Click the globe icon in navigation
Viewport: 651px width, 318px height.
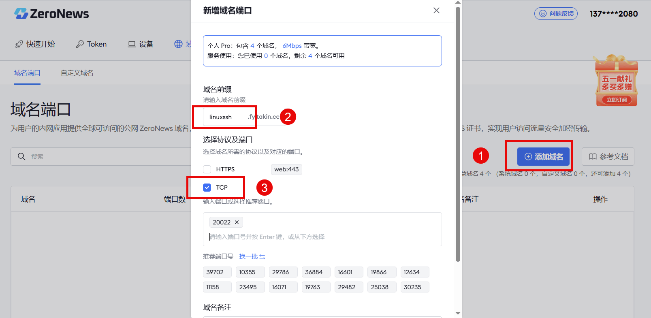178,44
